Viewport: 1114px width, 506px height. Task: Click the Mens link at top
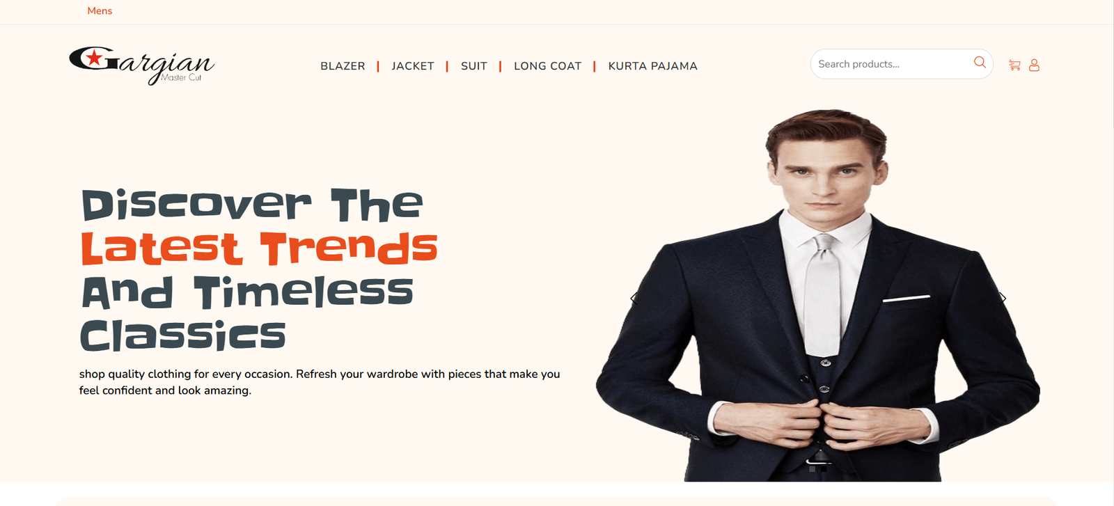tap(100, 10)
